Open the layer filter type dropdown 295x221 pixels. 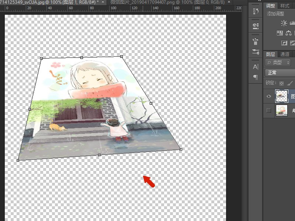278,63
